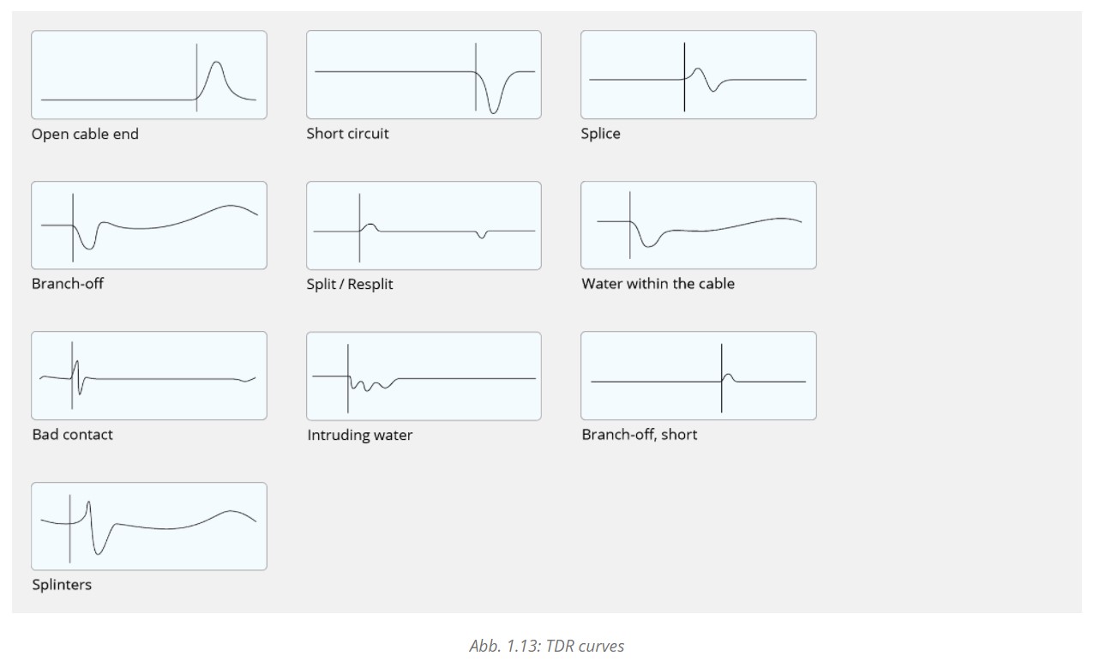
Task: Click the "Split / Resplit" label
Action: click(x=350, y=284)
